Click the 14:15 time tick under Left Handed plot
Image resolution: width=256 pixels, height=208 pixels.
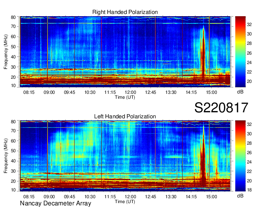pos(191,196)
